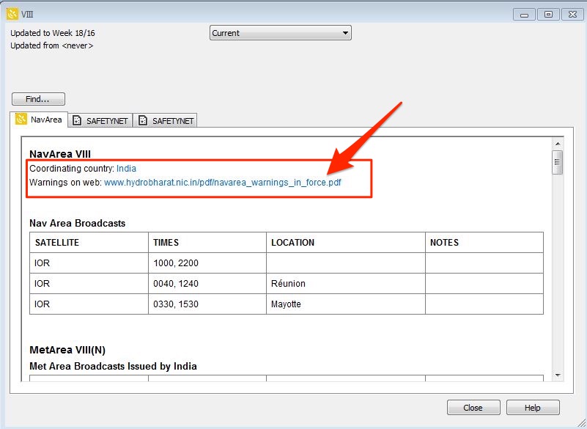This screenshot has height=429, width=587.
Task: Switch to the NavArea tab
Action: pos(39,120)
